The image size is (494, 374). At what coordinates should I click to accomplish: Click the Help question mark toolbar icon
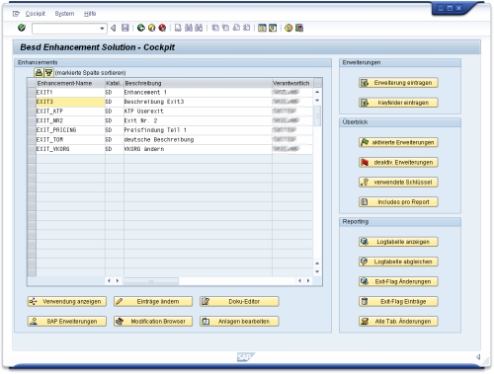(288, 28)
